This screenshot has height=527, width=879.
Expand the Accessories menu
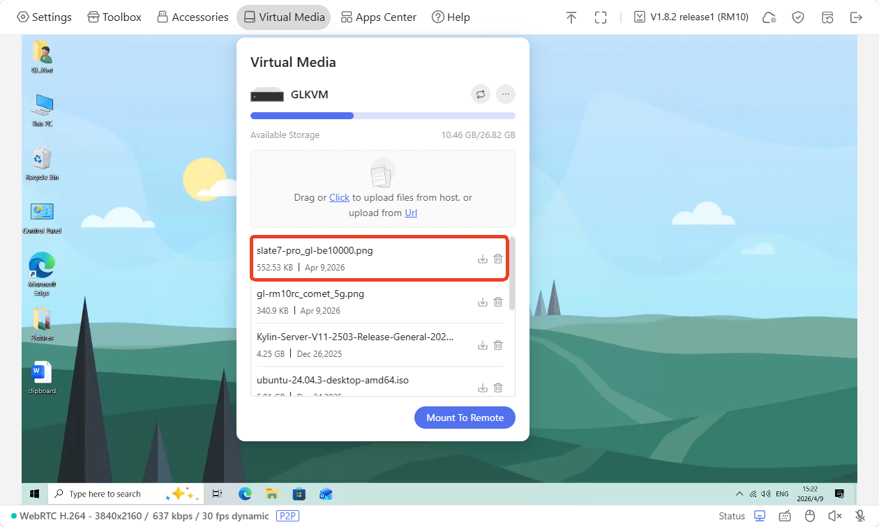tap(192, 17)
